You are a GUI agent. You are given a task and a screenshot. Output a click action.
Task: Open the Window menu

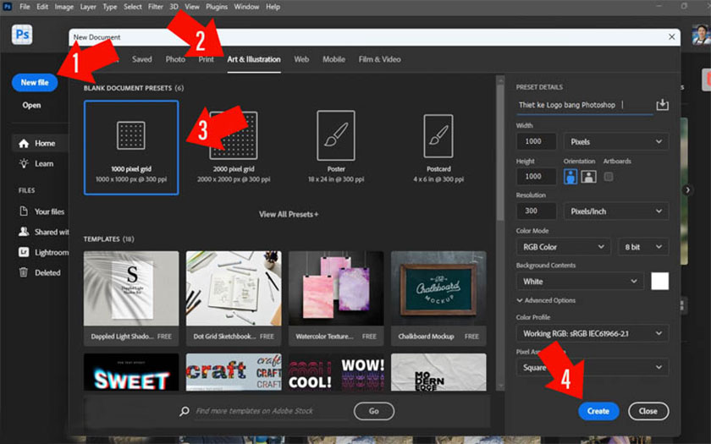[246, 7]
